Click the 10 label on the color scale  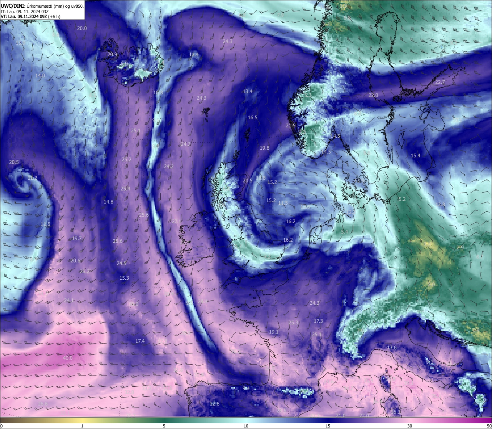click(x=246, y=426)
